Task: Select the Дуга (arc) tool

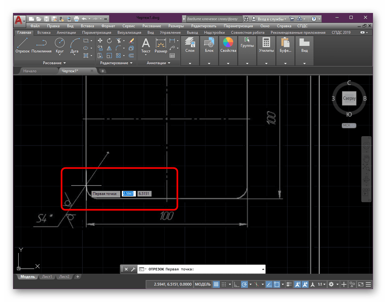Action: (74, 46)
